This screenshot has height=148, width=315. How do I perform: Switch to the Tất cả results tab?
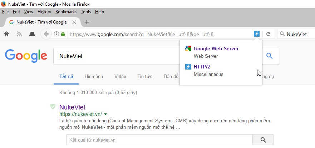pyautogui.click(x=66, y=76)
